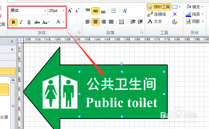Toggle strikethrough abc button
209x129 pixels.
pyautogui.click(x=37, y=22)
